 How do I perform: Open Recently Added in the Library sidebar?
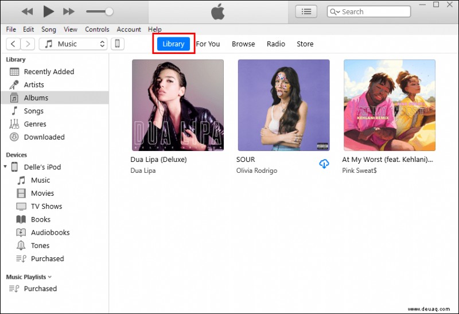55,72
